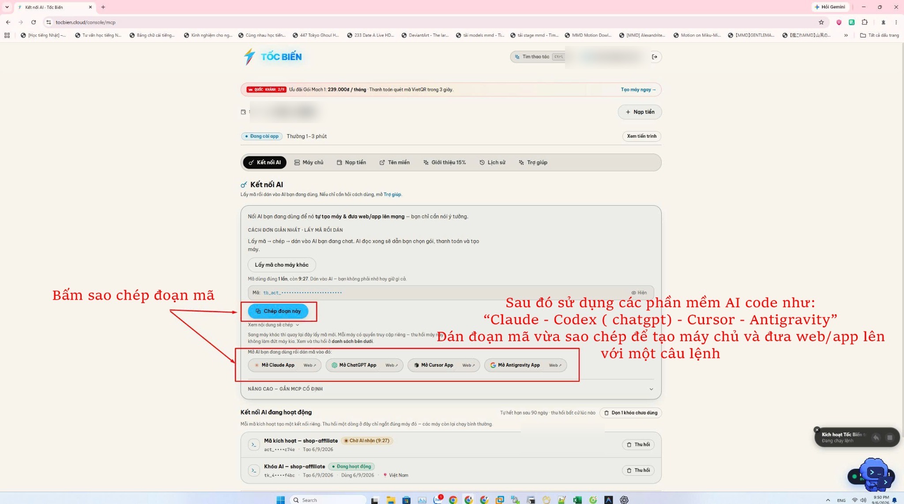904x504 pixels.
Task: Reveal the code with the Hiện eye toggle
Action: tap(639, 293)
